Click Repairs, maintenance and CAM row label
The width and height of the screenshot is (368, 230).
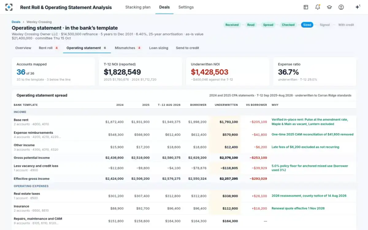[38, 219]
